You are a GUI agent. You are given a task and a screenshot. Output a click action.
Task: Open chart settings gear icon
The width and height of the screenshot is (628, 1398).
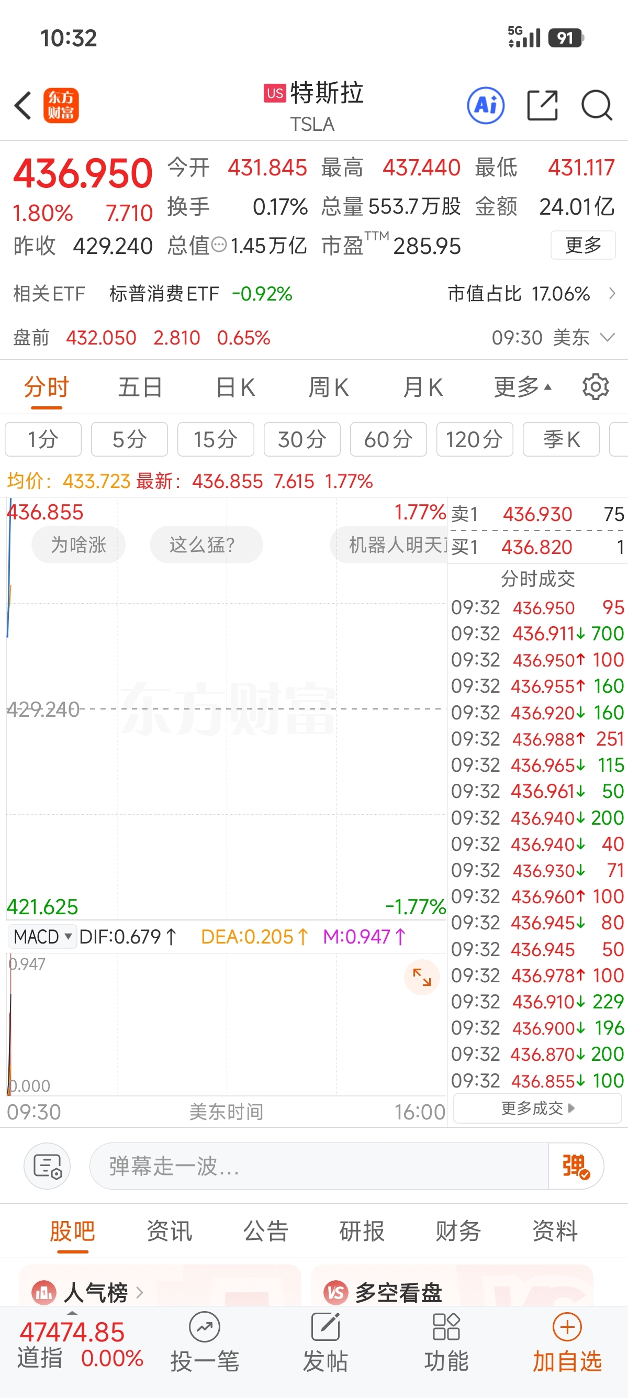pyautogui.click(x=596, y=387)
